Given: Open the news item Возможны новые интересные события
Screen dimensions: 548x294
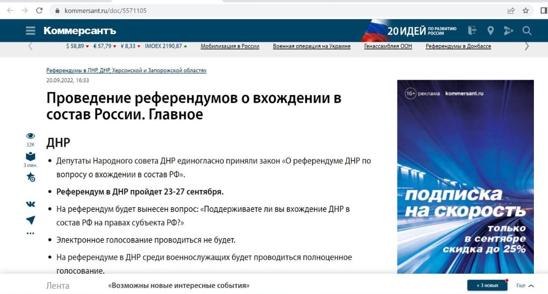Looking at the screenshot, I should 179,286.
